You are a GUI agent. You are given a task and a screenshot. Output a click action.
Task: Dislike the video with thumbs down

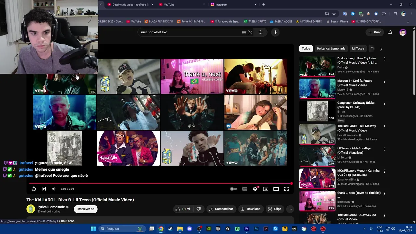point(199,209)
